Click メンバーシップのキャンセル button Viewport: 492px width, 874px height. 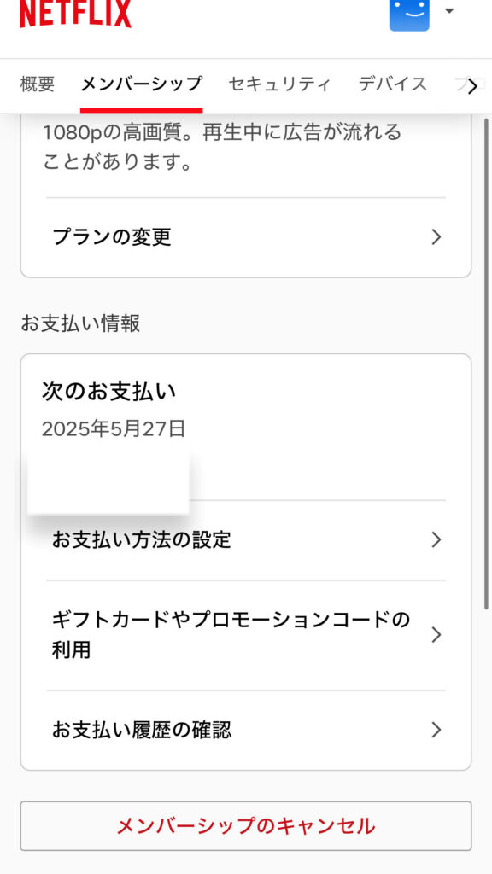coord(246,826)
